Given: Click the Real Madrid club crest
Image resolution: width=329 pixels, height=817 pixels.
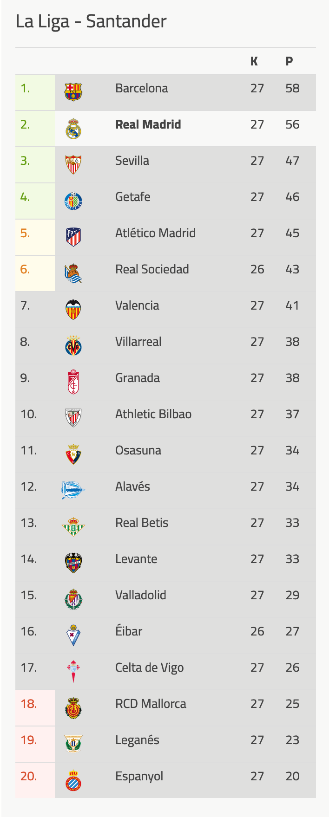Looking at the screenshot, I should pos(73,129).
